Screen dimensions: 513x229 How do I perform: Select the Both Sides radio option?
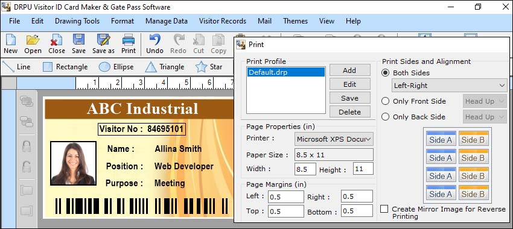[x=386, y=73]
